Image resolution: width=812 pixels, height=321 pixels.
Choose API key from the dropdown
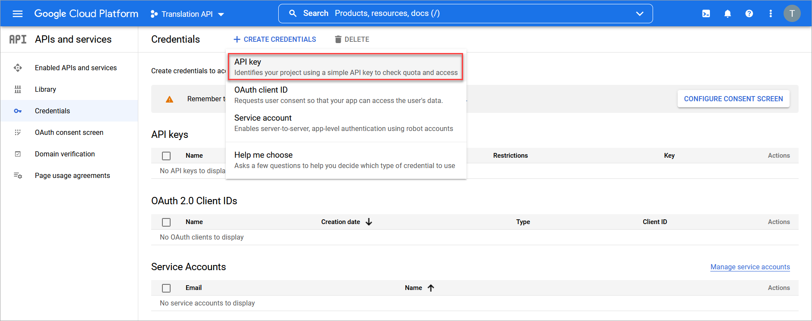point(345,67)
